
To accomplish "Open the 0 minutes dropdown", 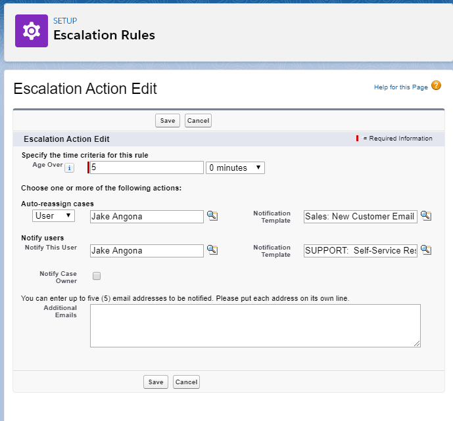I will (x=235, y=168).
